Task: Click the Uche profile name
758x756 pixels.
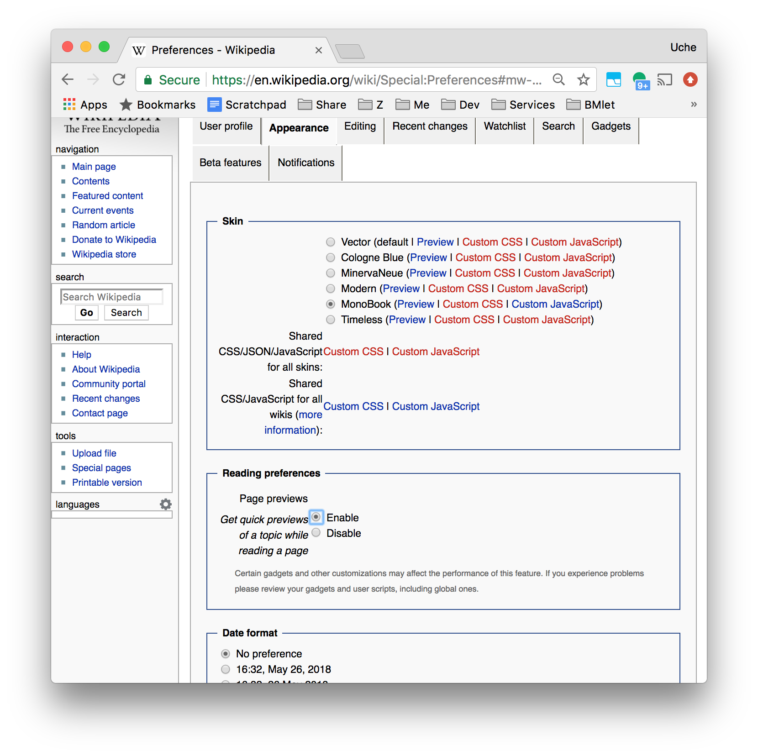Action: click(x=683, y=47)
